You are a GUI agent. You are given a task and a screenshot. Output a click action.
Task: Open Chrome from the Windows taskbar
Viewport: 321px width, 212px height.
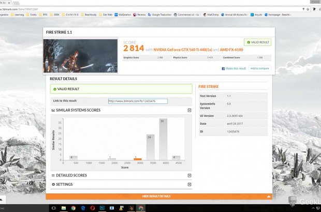(74, 207)
